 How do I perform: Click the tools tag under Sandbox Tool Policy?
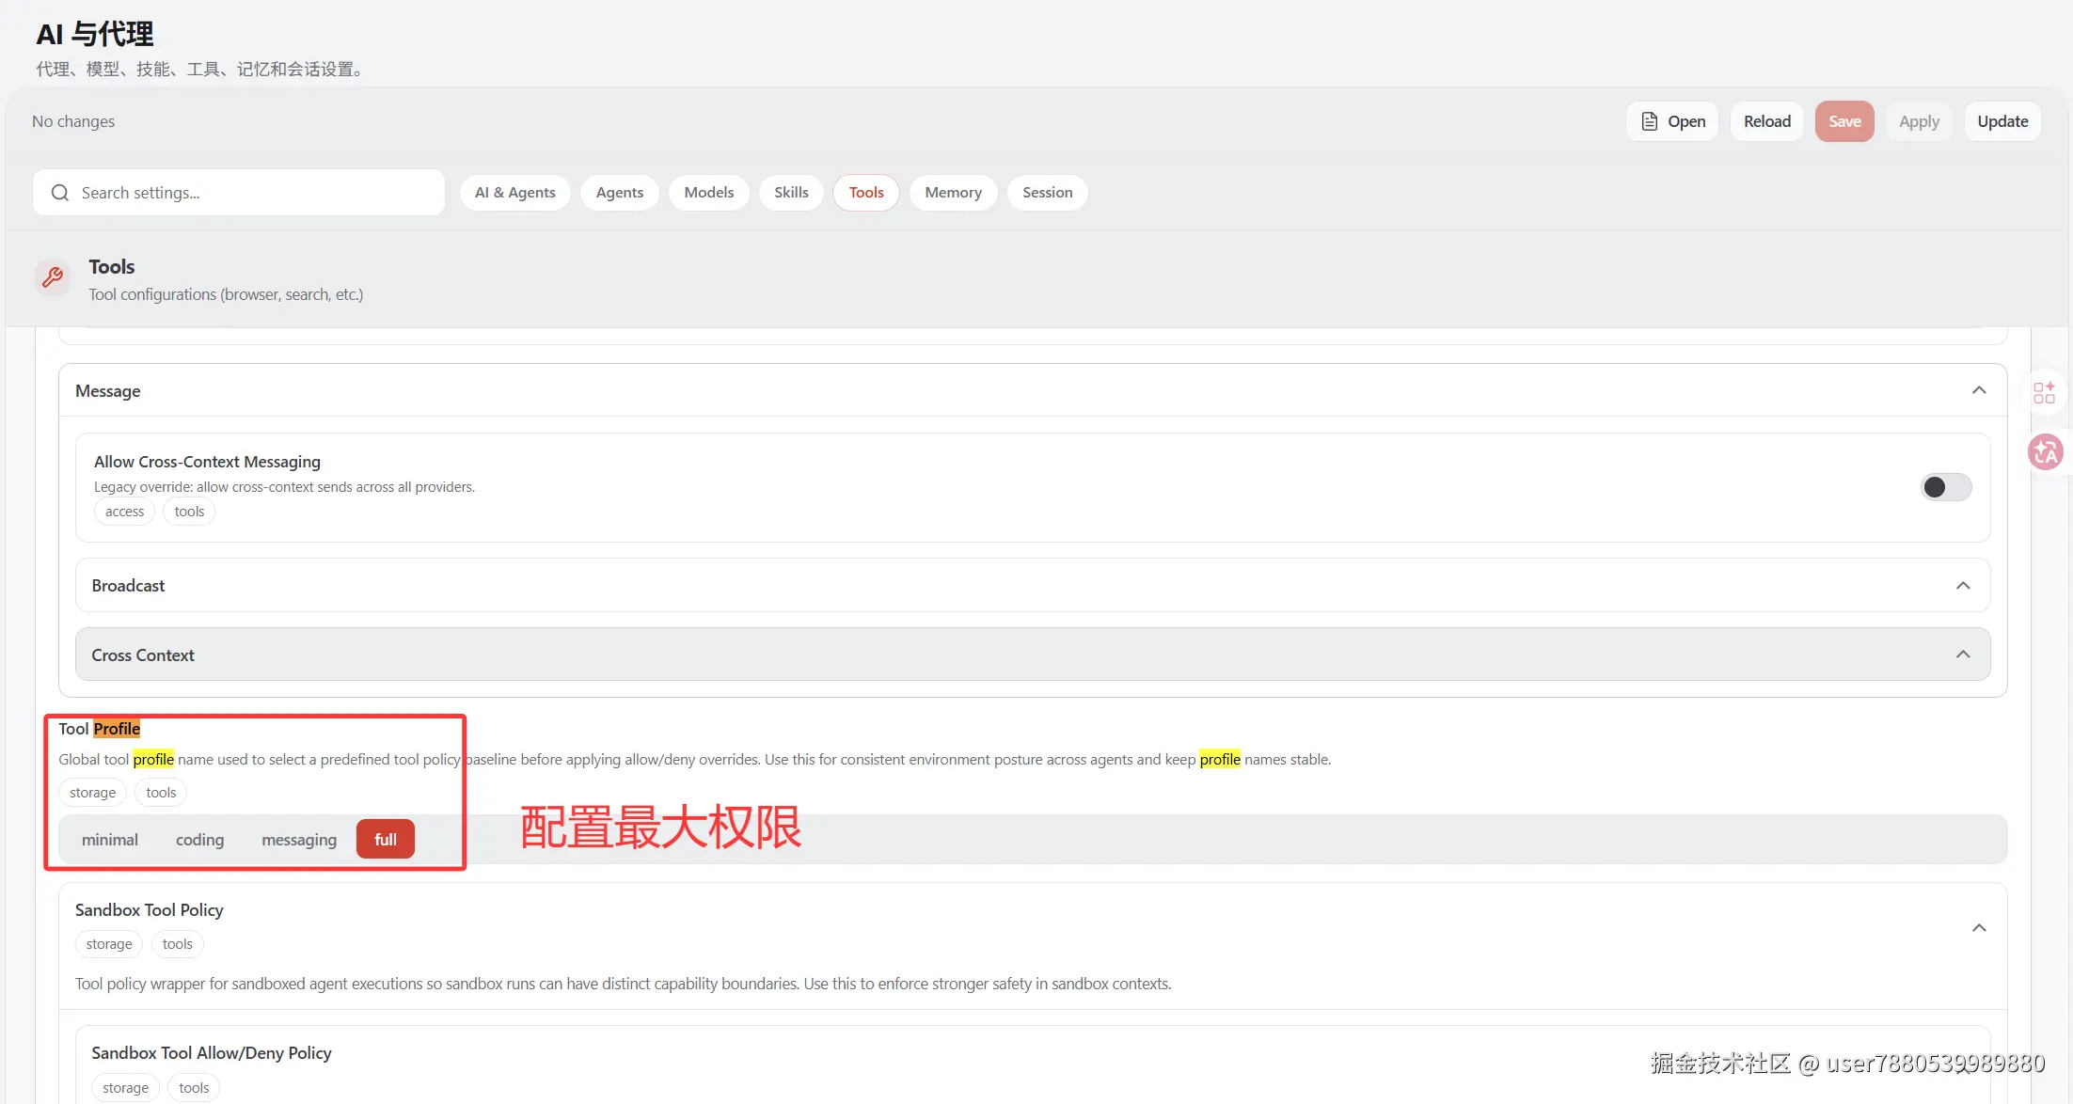tap(177, 944)
